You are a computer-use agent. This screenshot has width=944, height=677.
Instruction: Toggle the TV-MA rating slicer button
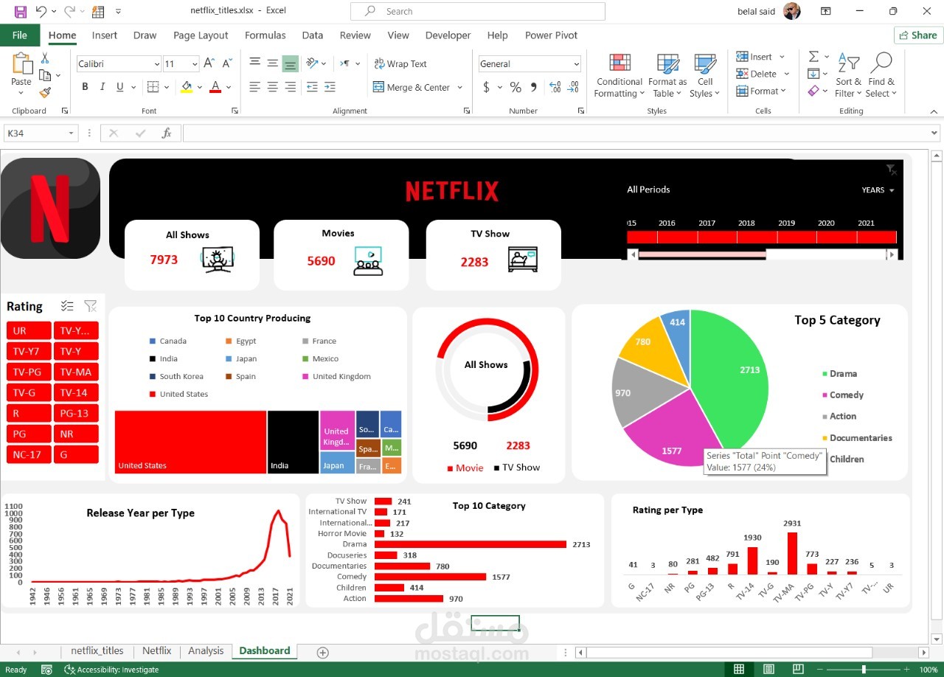76,372
